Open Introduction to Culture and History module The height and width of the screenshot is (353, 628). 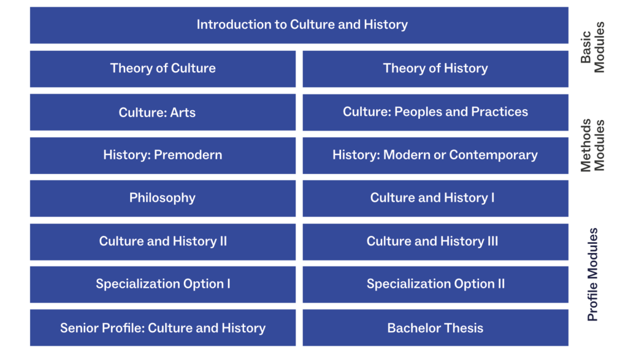pyautogui.click(x=299, y=25)
